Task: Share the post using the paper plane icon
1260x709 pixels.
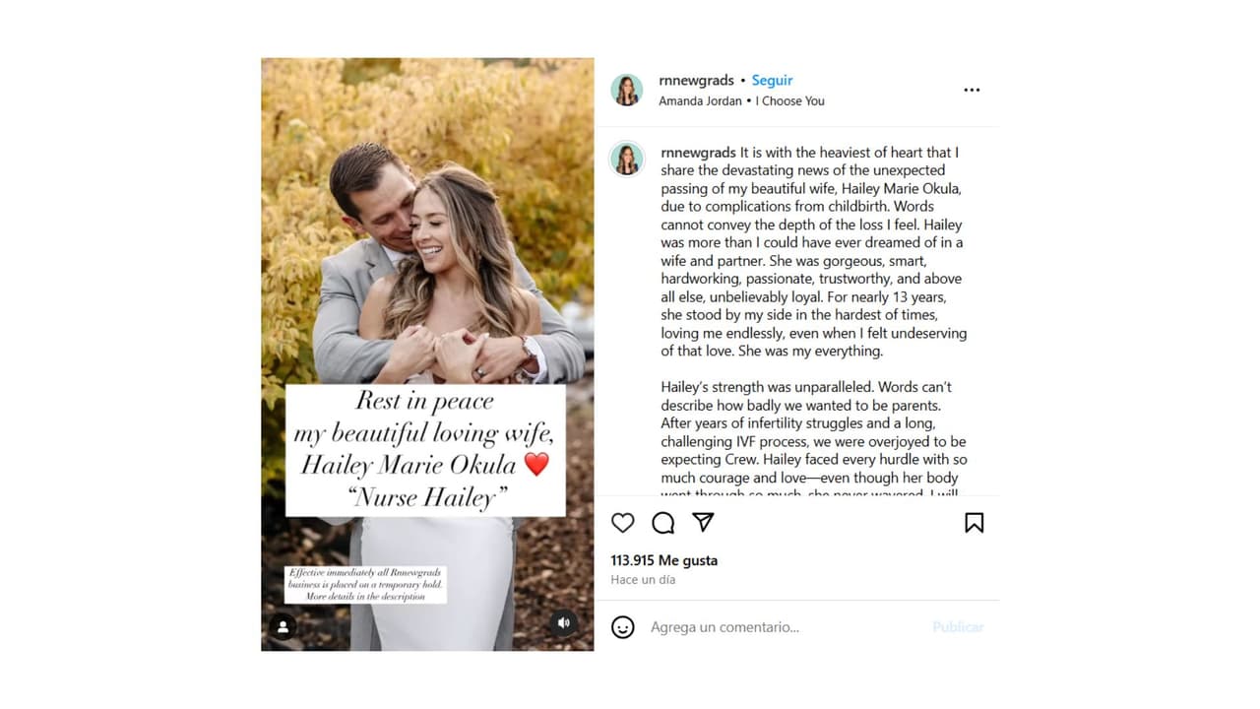Action: [x=703, y=522]
